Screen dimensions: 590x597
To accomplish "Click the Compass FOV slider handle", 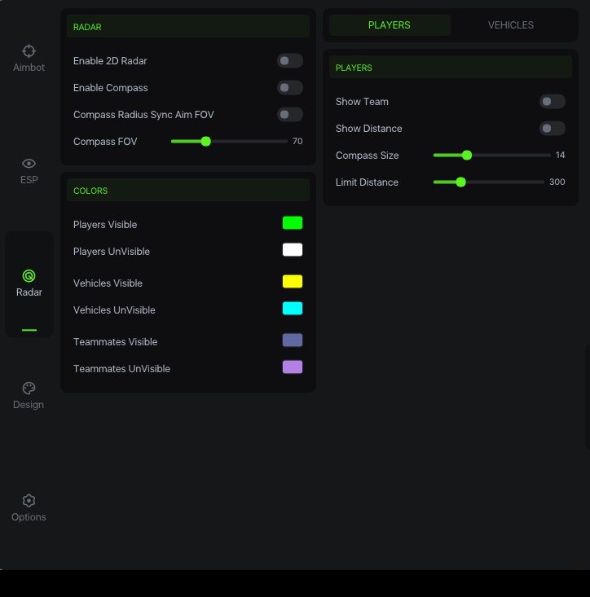I will [206, 142].
